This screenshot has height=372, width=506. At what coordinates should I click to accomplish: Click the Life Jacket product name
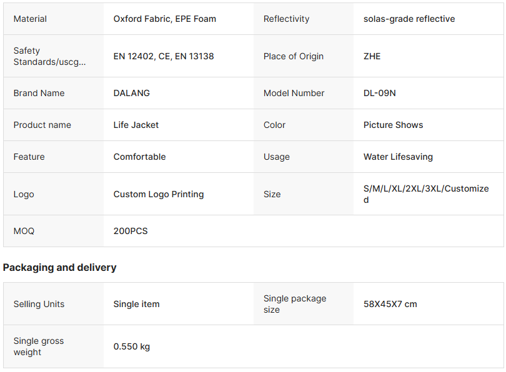(136, 125)
